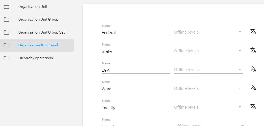
Task: Select Organisation Unit Level in sidebar
Action: [x=38, y=45]
